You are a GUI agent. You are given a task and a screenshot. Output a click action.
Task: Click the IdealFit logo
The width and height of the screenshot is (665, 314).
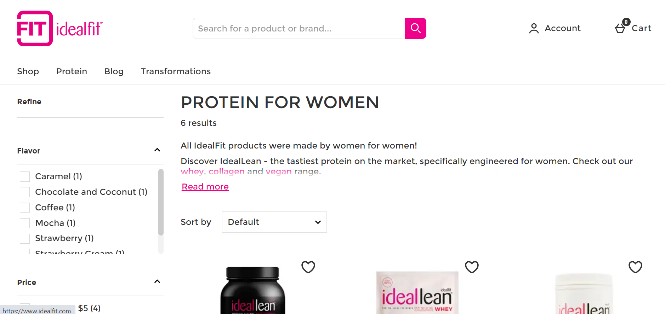pos(60,28)
